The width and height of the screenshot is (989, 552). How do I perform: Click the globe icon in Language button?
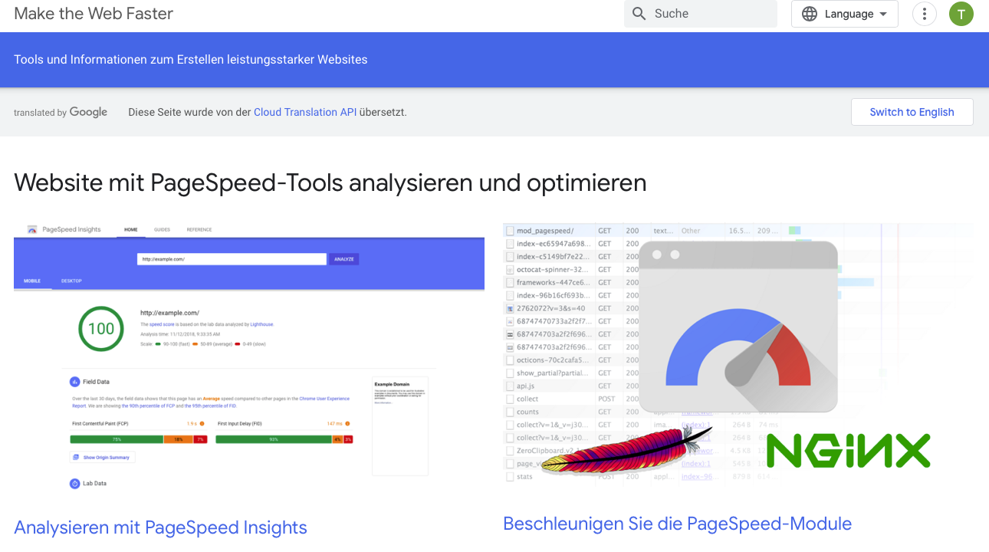(810, 14)
